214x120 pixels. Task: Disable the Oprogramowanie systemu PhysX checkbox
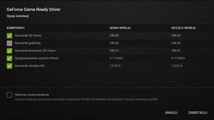click(9, 58)
